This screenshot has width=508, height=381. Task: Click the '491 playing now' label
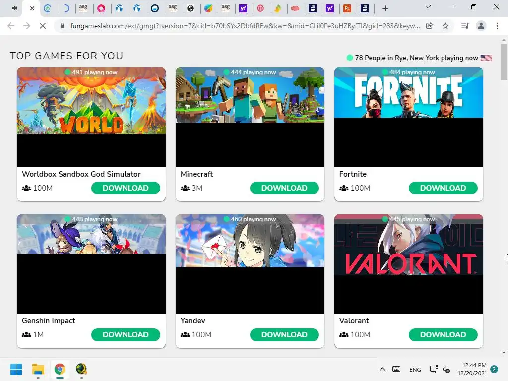tap(94, 72)
